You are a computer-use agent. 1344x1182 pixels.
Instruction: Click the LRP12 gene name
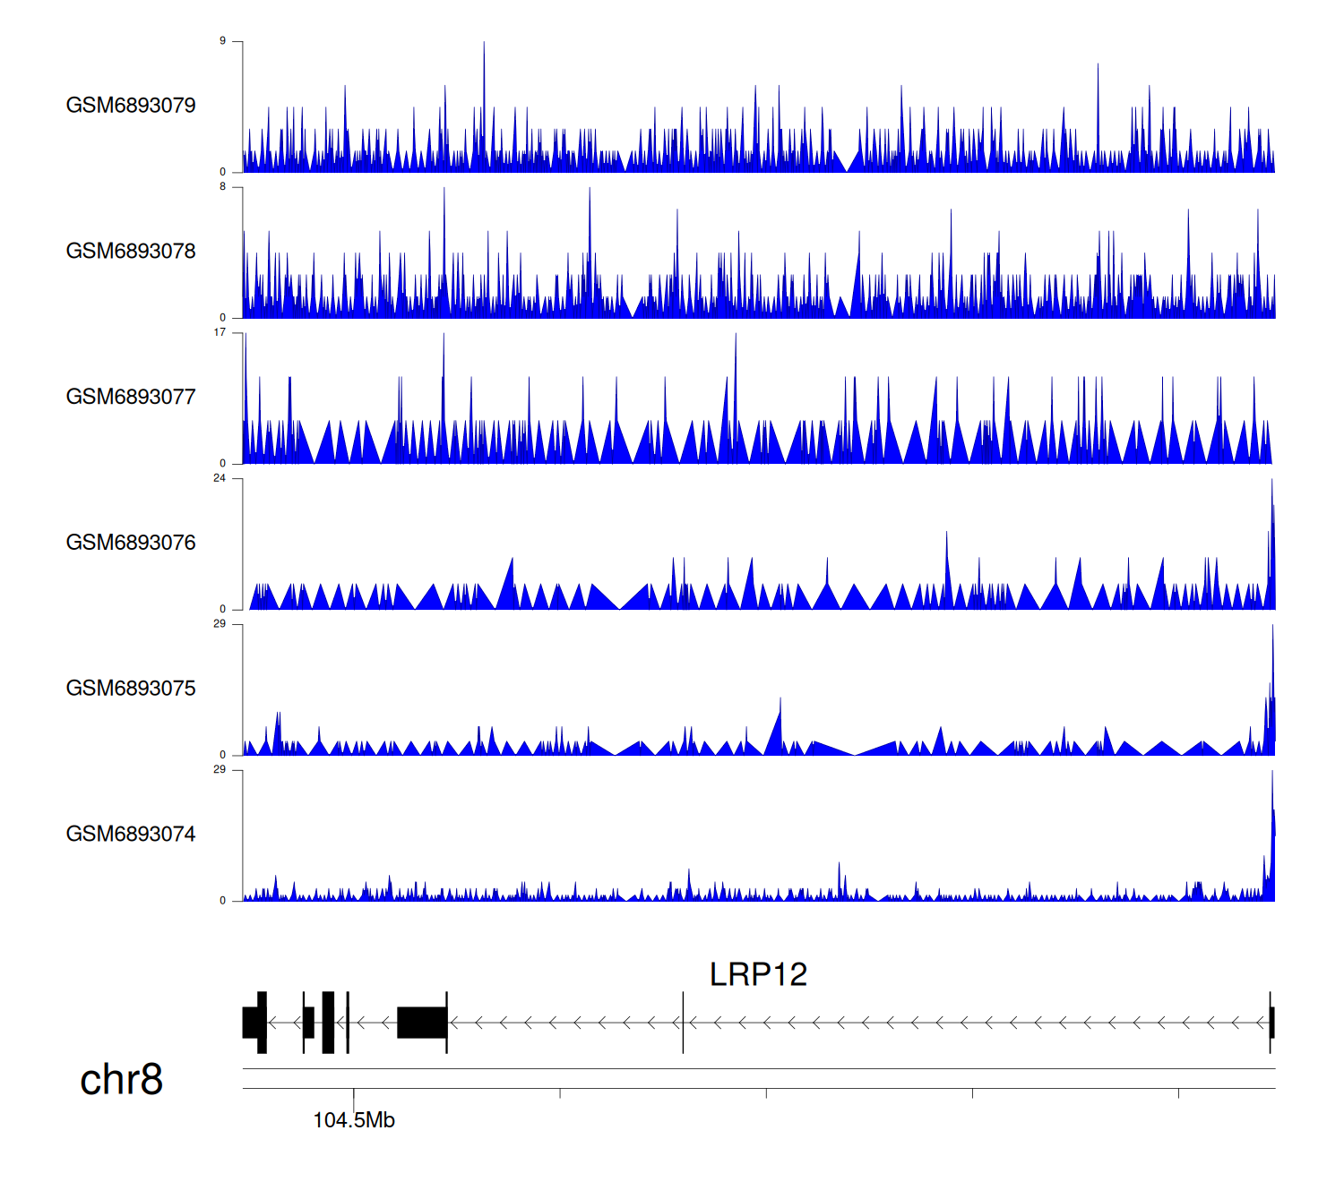758,974
